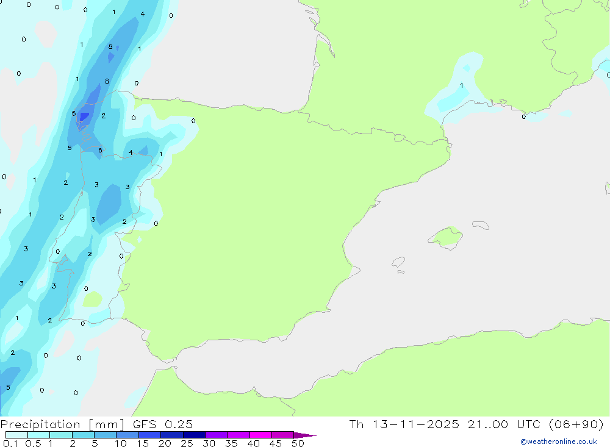Click the '13-11-2025' date text
The image size is (610, 447).
pos(416,424)
